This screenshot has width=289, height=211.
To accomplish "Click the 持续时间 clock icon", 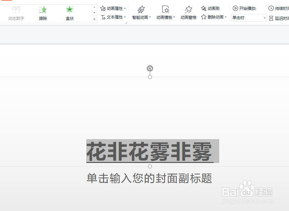I will click(271, 8).
